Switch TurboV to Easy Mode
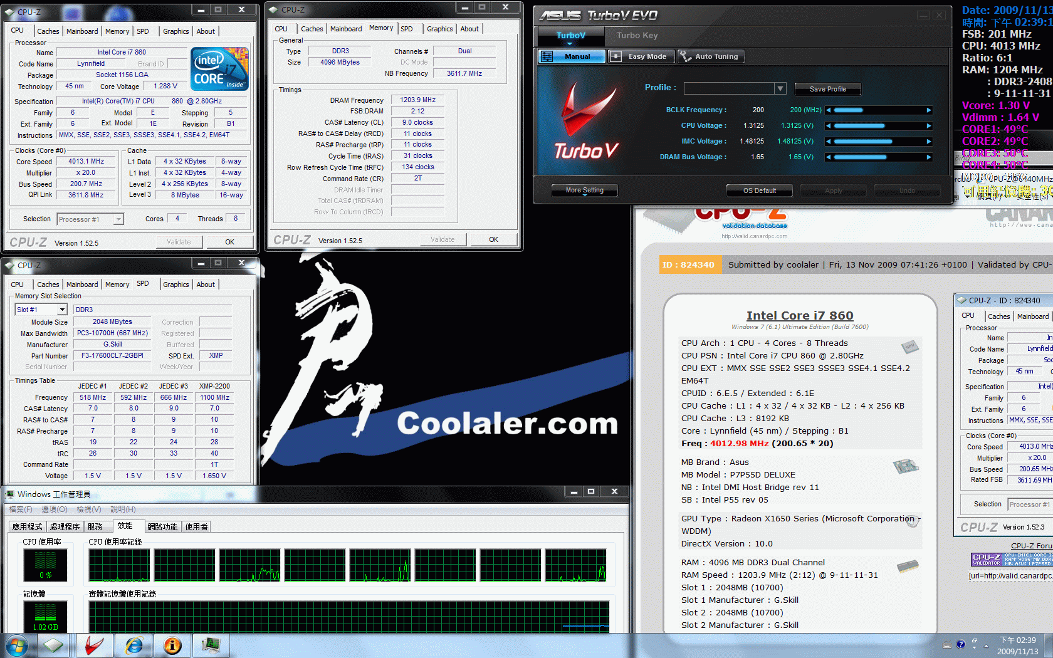 coord(641,56)
